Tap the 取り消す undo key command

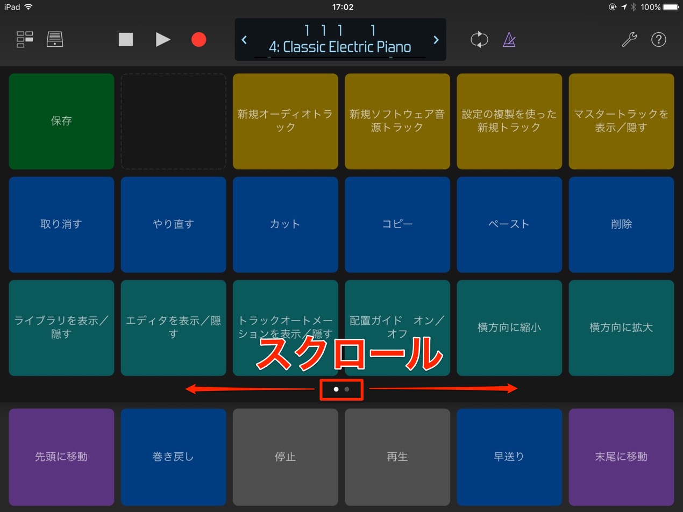[x=61, y=224]
